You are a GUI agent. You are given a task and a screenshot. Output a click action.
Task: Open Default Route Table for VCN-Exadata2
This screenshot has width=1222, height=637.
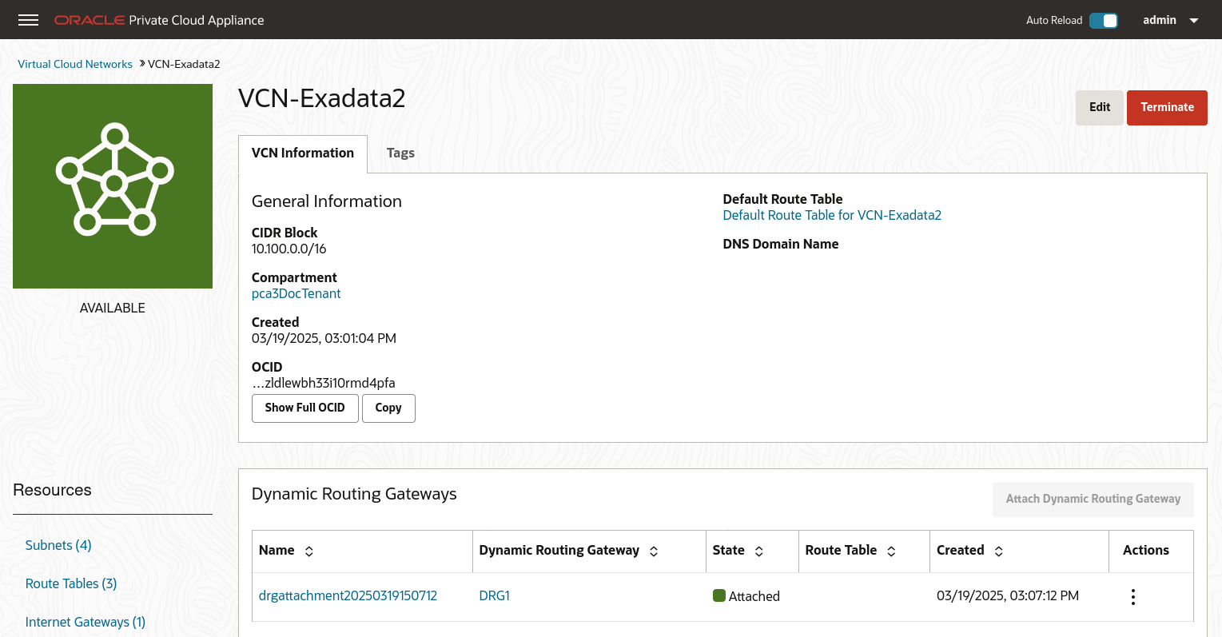(x=832, y=215)
